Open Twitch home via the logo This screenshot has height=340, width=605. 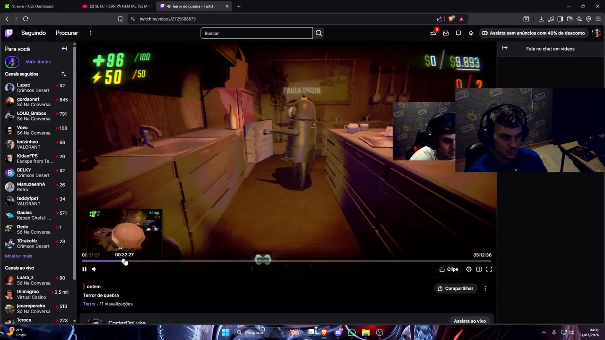click(9, 33)
